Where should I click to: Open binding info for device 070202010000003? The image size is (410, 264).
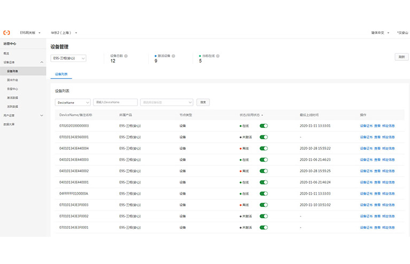click(x=388, y=126)
